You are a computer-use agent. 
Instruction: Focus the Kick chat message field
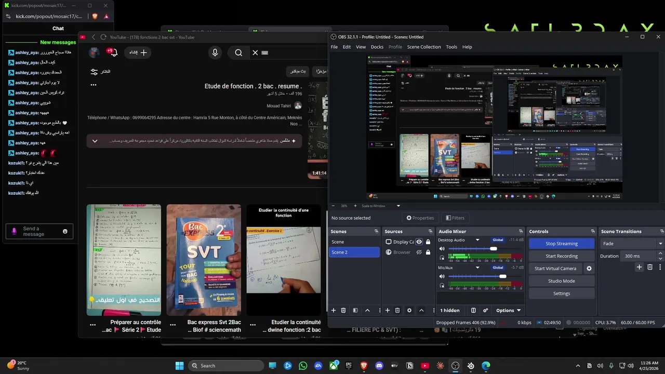[41, 231]
